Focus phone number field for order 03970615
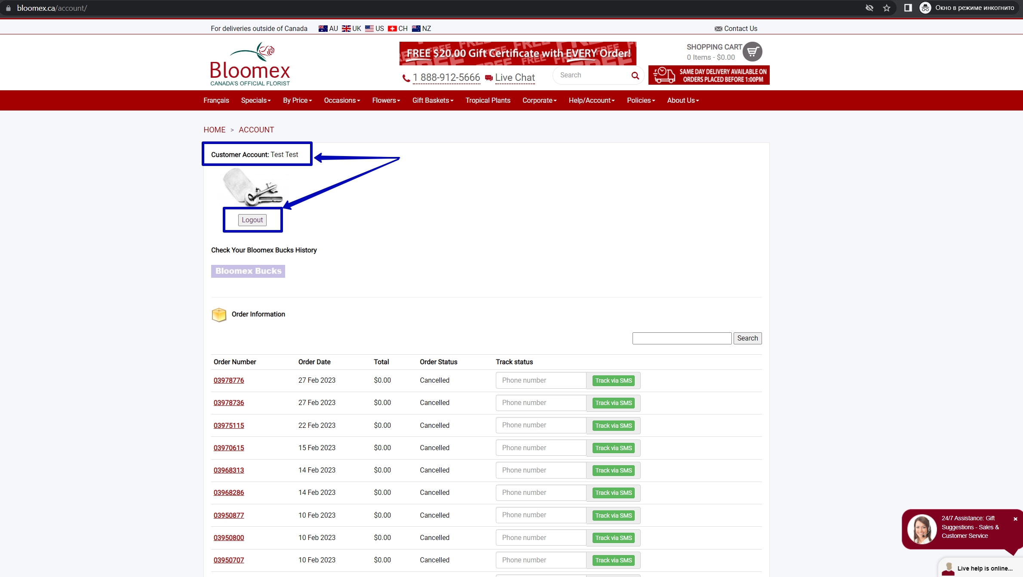1023x577 pixels. 541,448
